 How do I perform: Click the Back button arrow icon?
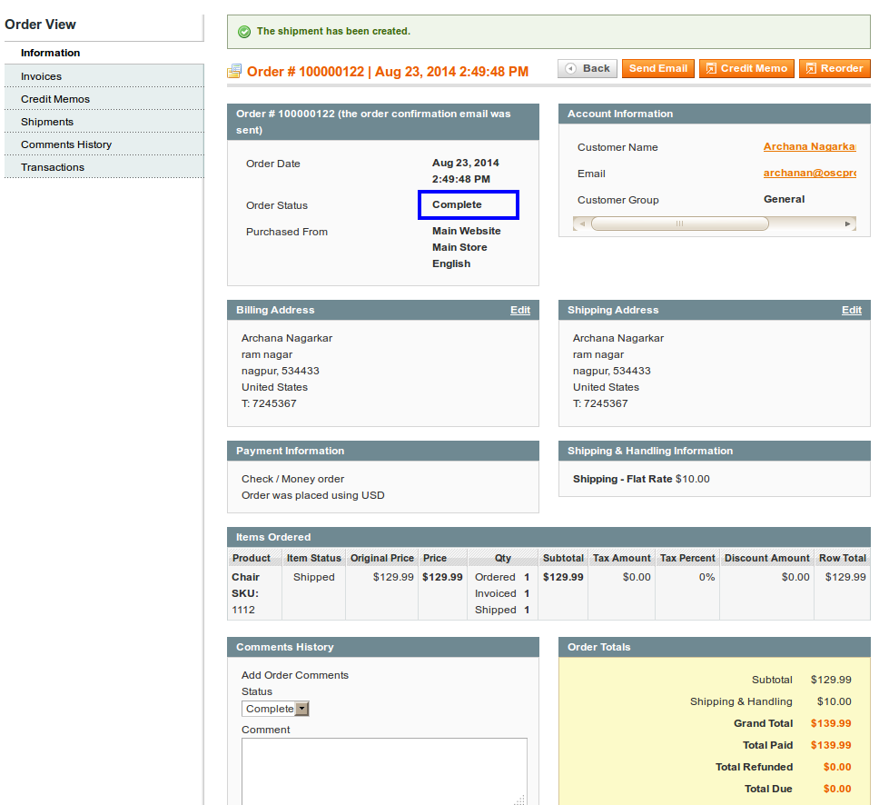[x=570, y=69]
